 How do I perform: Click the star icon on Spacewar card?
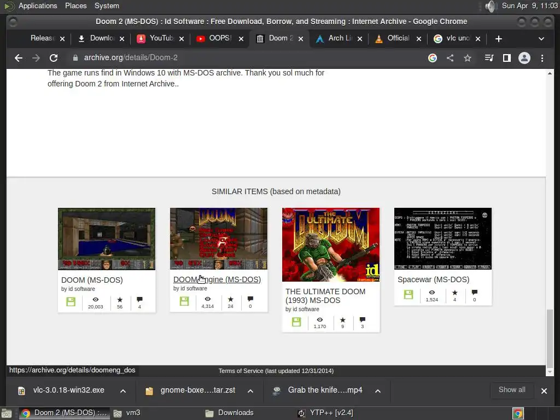(x=454, y=293)
